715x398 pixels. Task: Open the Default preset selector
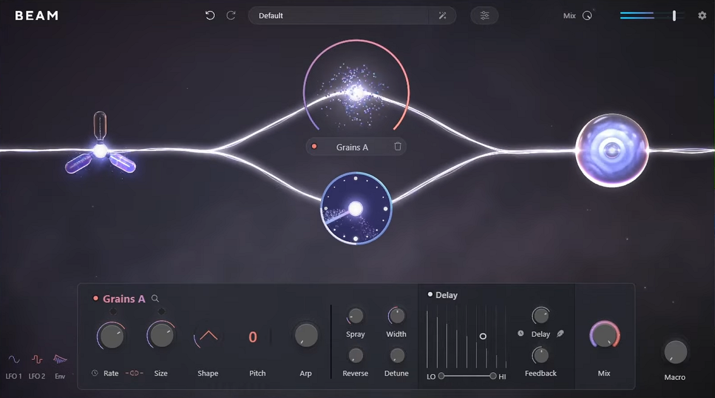341,15
